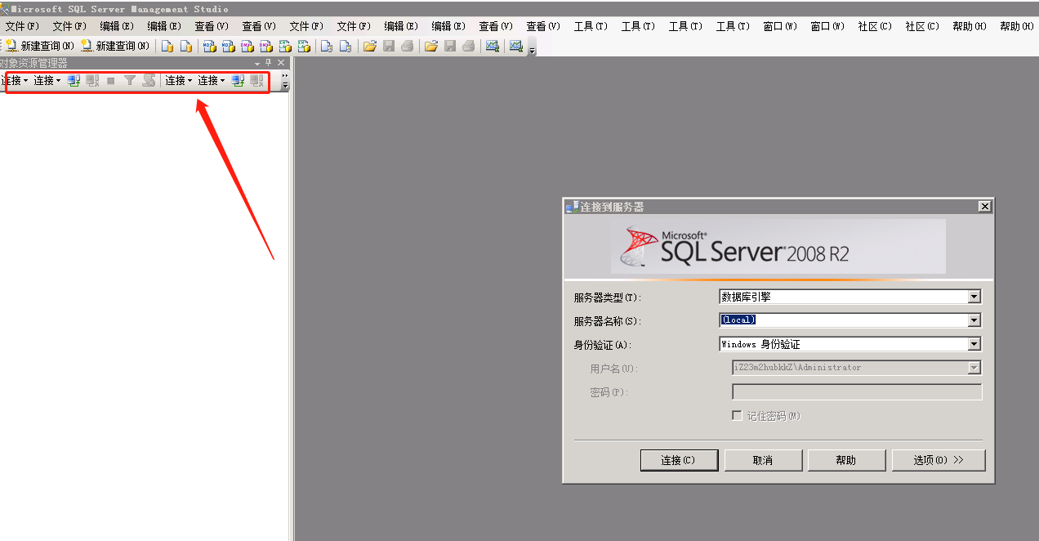Viewport: 1039px width, 541px height.
Task: Click the Stop icon in Object Explorer toolbar
Action: tap(111, 81)
